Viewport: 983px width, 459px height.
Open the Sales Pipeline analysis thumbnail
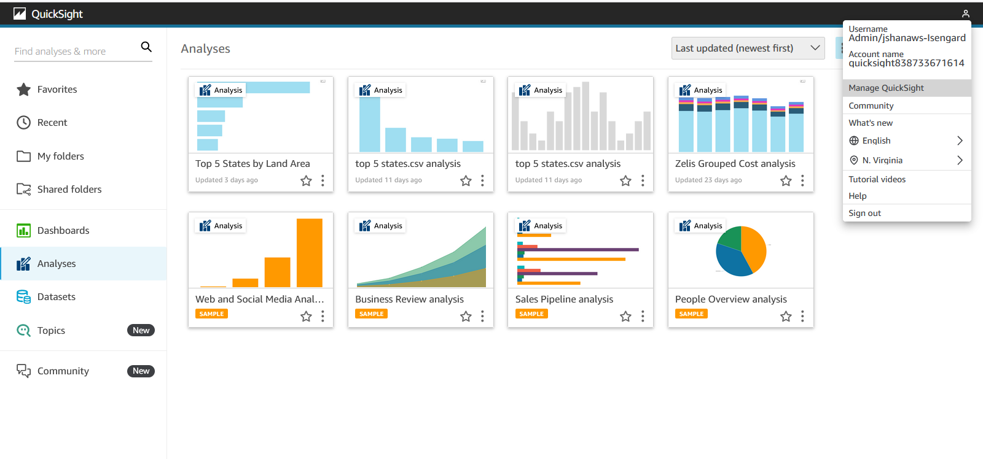click(x=581, y=250)
